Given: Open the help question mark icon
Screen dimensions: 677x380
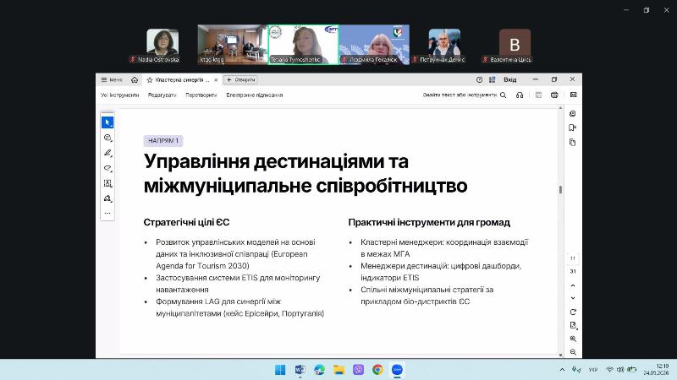Looking at the screenshot, I should (x=479, y=79).
